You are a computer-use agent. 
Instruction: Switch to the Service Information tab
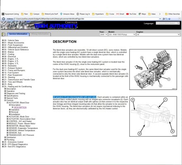(18, 34)
